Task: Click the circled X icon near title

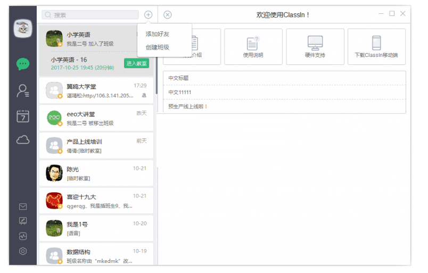Action: point(168,15)
